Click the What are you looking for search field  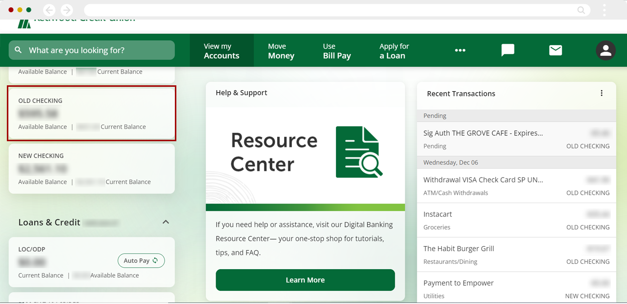point(92,50)
